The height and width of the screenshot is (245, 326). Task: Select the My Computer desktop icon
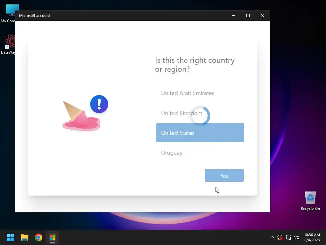click(x=8, y=13)
